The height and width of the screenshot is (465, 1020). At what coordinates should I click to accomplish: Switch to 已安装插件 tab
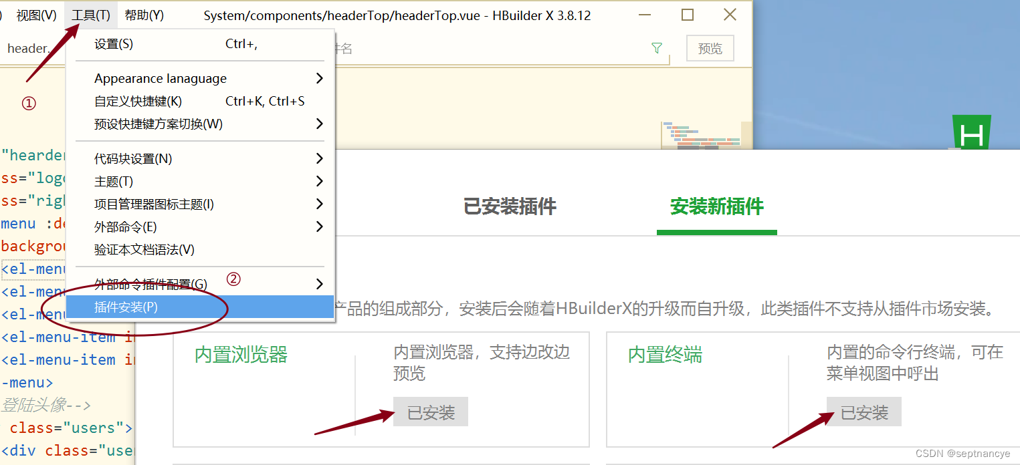tap(510, 206)
